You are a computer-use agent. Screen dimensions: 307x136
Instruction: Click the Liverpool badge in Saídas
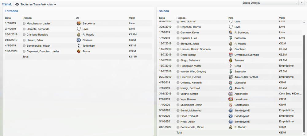[x=231, y=83]
